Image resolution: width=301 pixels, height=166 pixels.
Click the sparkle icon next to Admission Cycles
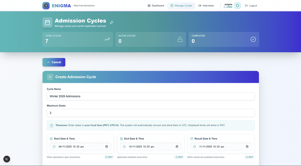coord(112,23)
